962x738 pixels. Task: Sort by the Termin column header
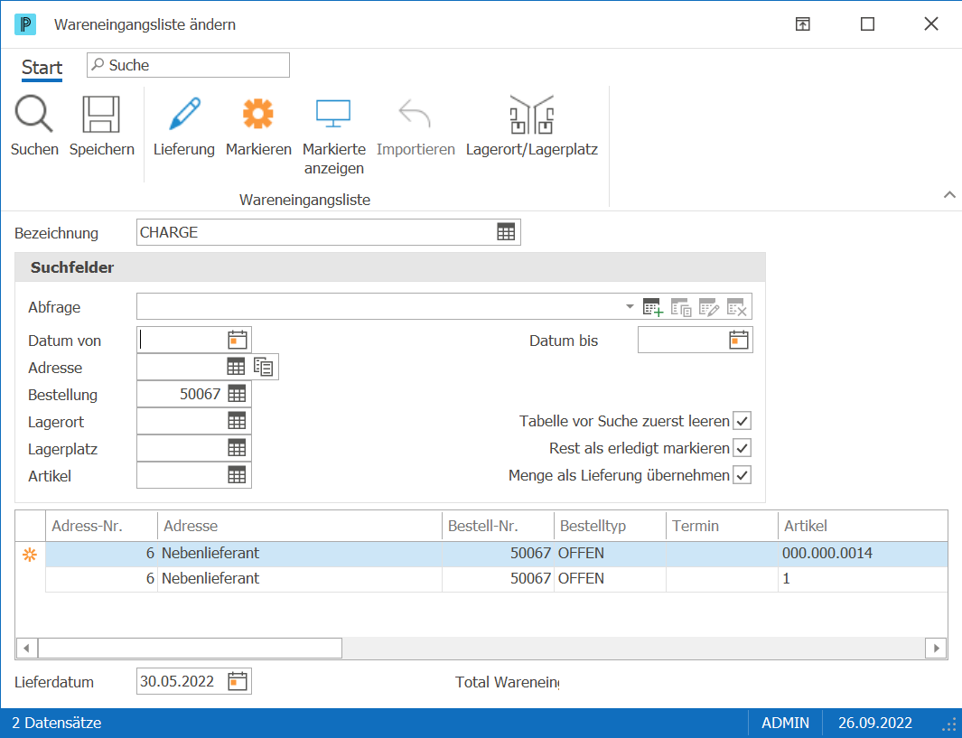(722, 526)
